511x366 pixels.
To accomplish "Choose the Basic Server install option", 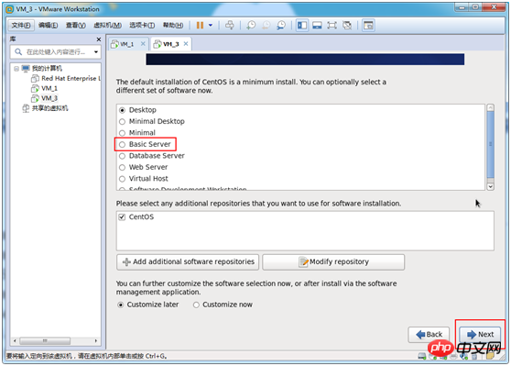I will tap(122, 144).
